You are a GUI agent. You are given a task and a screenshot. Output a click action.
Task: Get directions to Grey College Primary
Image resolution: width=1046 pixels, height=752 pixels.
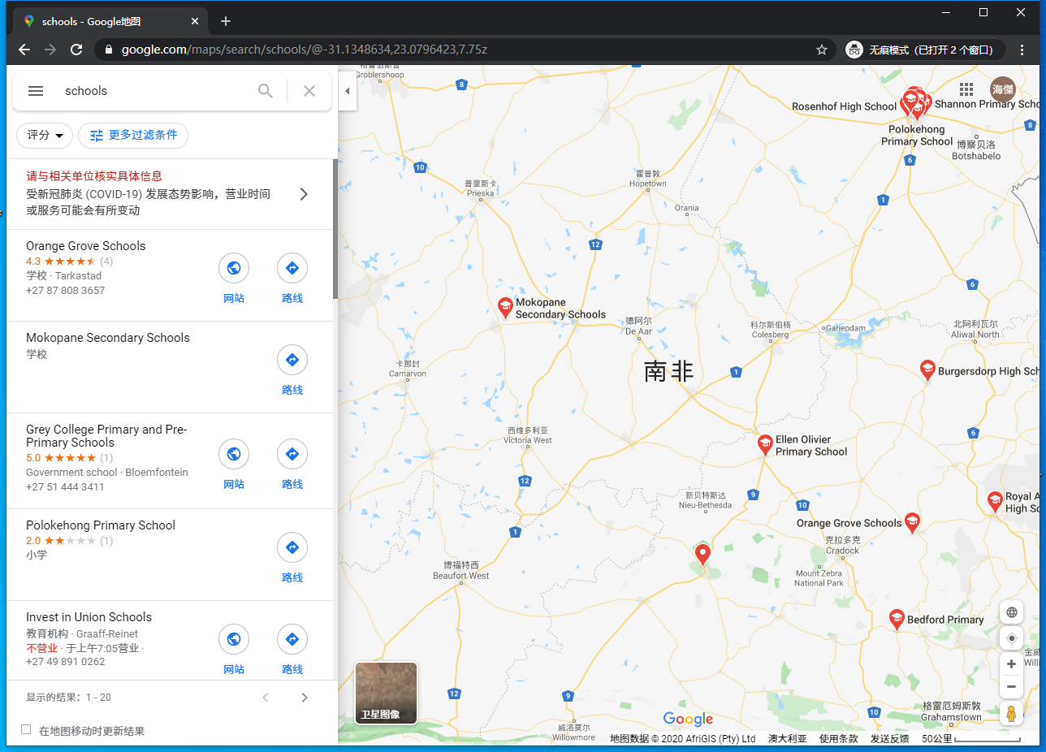tap(292, 454)
